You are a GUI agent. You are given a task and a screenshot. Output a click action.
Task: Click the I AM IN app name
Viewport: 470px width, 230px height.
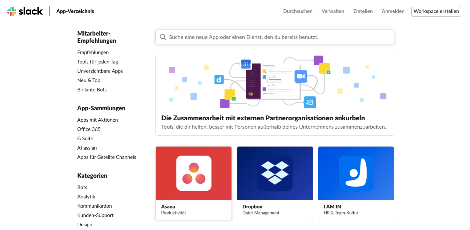332,206
